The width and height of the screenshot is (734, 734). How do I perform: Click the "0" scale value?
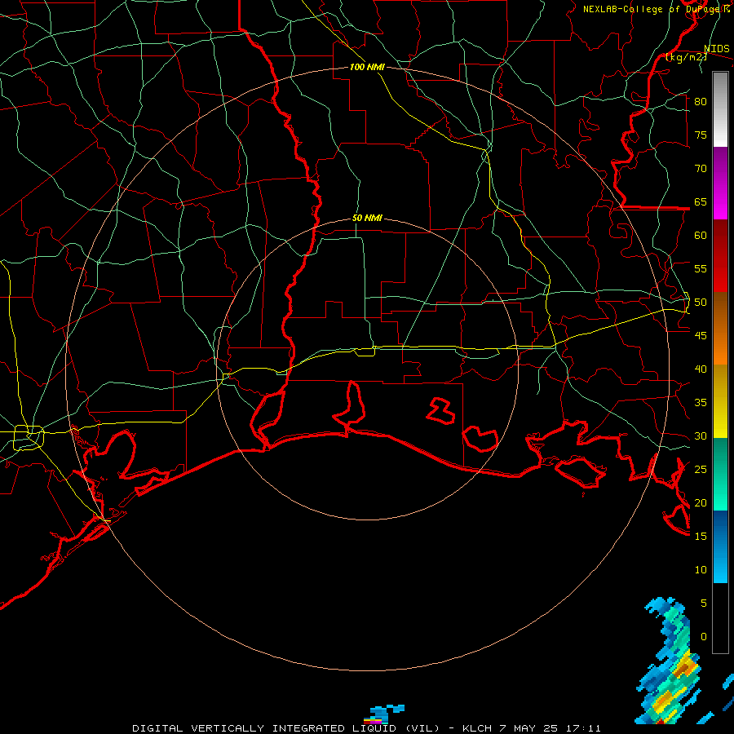tap(704, 637)
